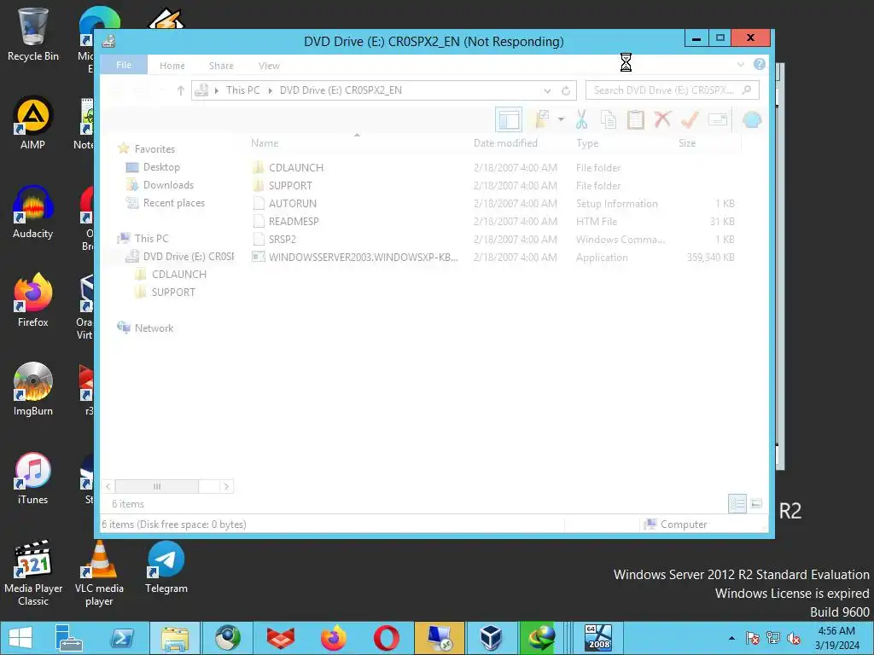Switch to the Home ribbon tab

[172, 66]
